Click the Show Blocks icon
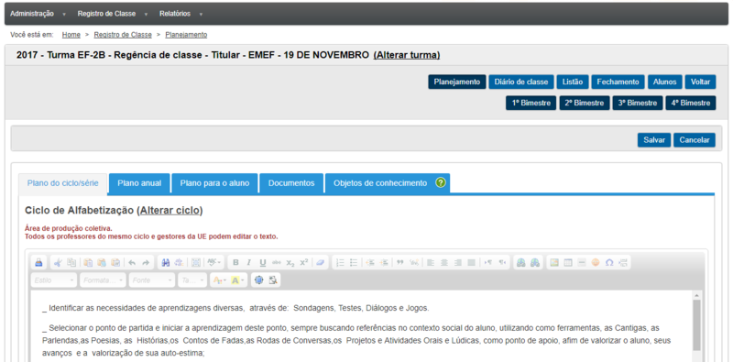 [x=273, y=280]
